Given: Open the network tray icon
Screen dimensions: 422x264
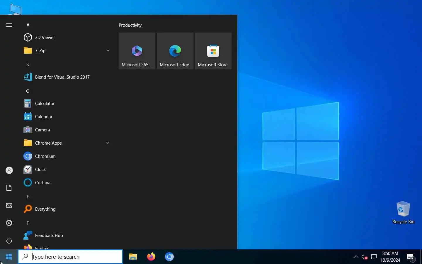Looking at the screenshot, I should (x=374, y=257).
